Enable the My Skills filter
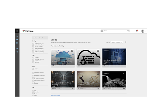Viewport: 162px width, 106px height. pos(33,69)
